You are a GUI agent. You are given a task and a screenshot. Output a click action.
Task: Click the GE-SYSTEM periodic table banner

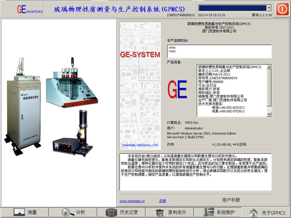tap(140, 86)
